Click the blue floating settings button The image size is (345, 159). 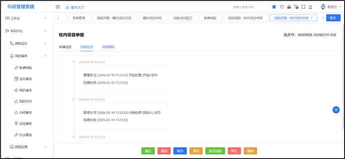pos(336,110)
